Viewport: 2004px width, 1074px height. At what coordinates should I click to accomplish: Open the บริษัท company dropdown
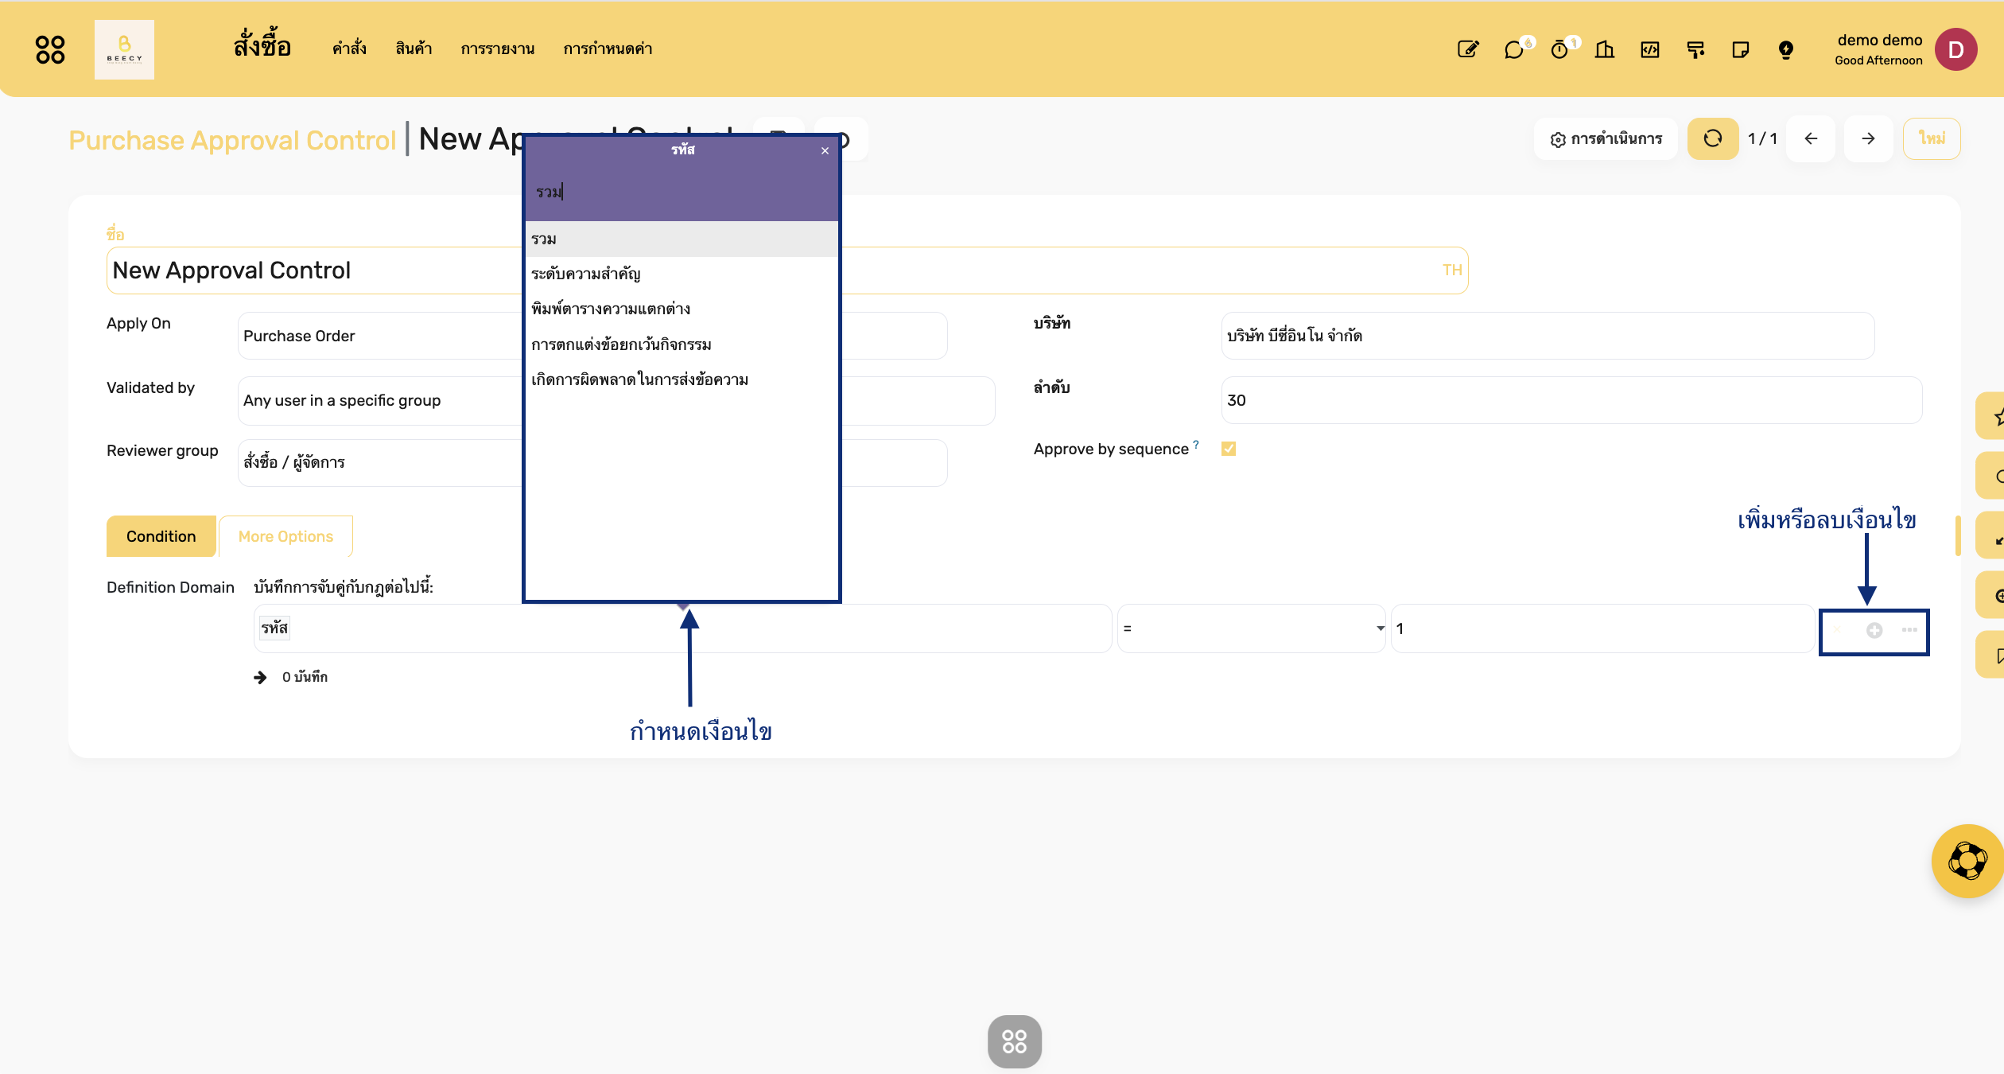tap(1548, 336)
